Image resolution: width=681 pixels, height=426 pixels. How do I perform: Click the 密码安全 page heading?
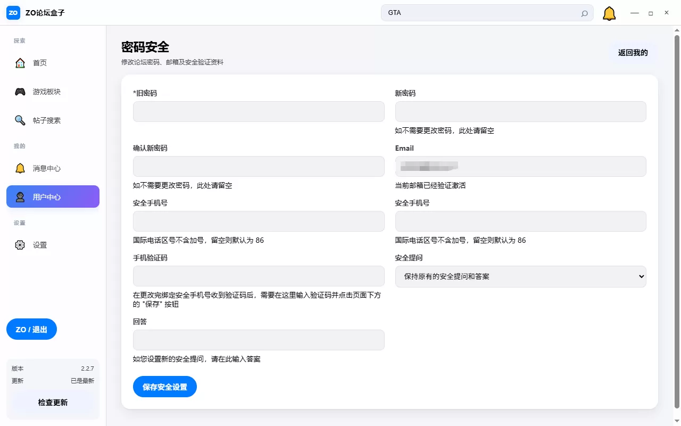pos(145,47)
